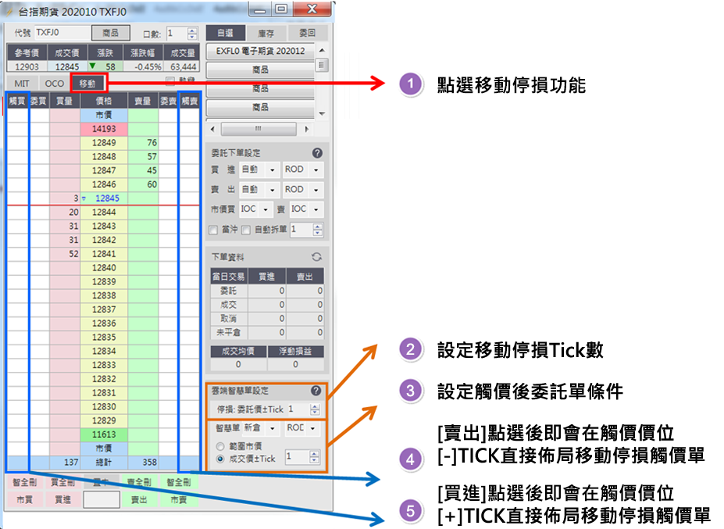This screenshot has width=724, height=529.
Task: Click the watchlist scroll-up arrow
Action: coord(322,50)
